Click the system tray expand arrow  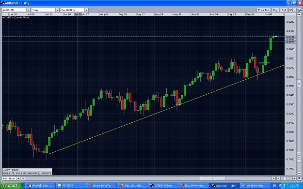pyautogui.click(x=281, y=186)
